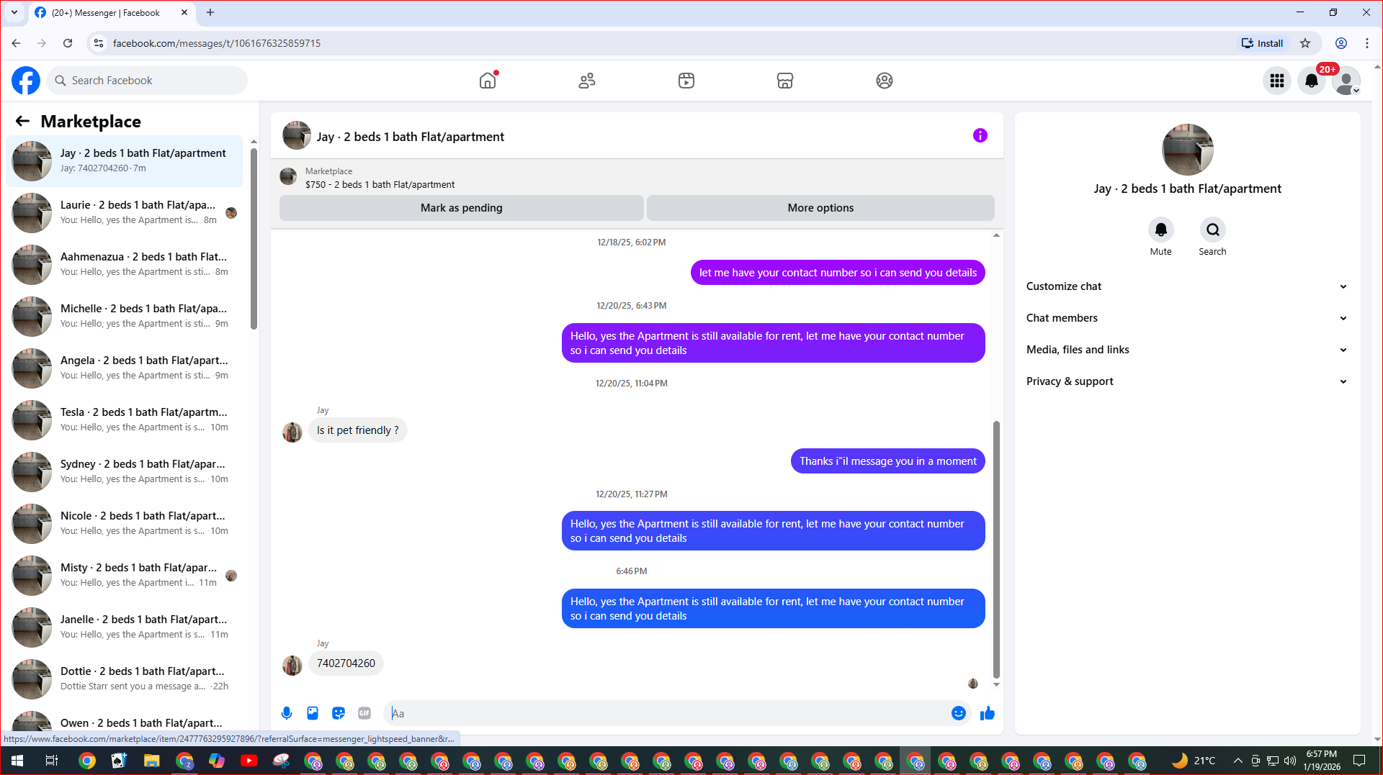Viewport: 1383px width, 775px height.
Task: Open Dottie's conversation
Action: tap(124, 679)
